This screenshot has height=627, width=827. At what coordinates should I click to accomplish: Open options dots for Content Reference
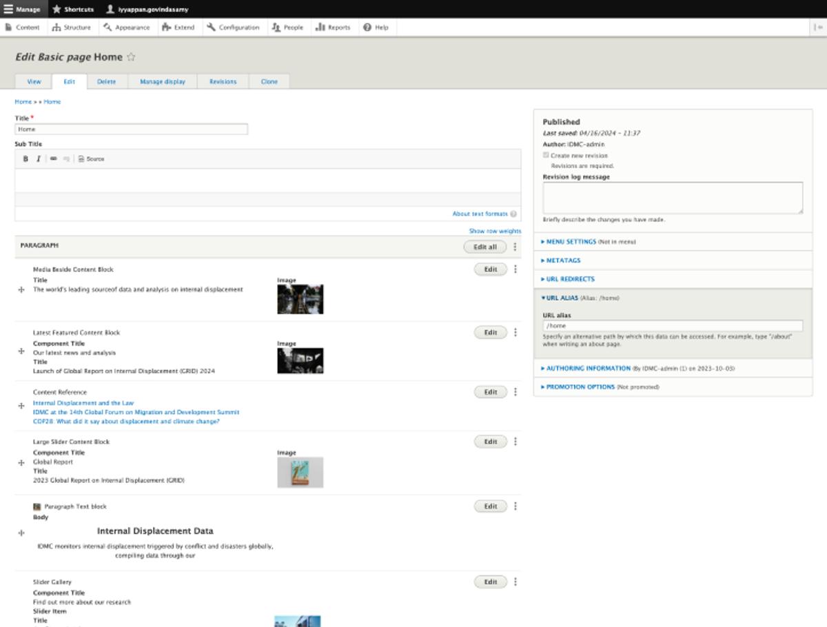tap(515, 392)
